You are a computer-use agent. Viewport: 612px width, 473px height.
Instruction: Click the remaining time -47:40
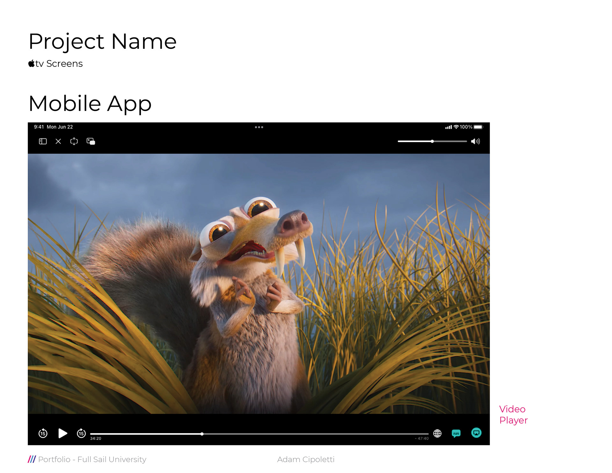click(x=422, y=439)
